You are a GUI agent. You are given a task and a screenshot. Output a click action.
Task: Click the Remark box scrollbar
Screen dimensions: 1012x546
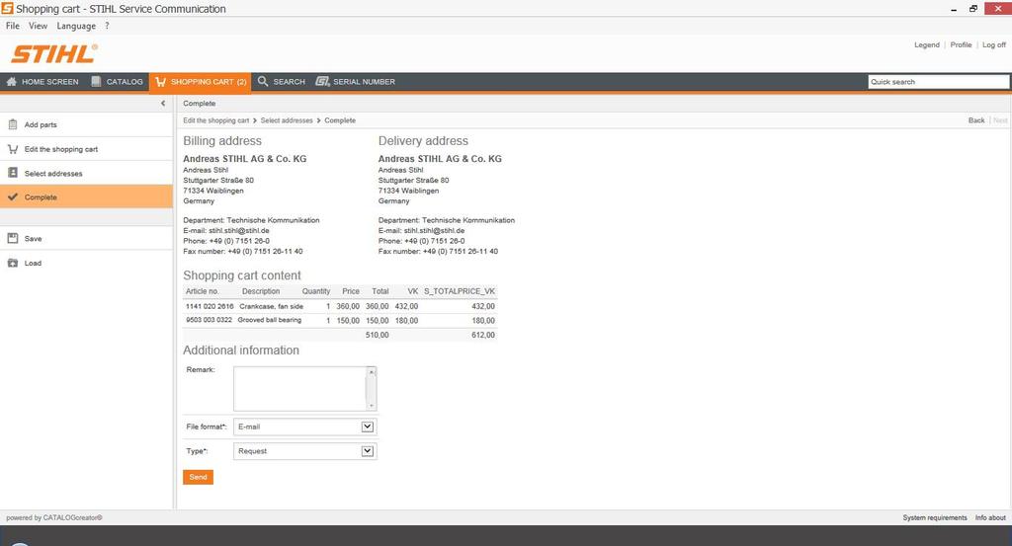(x=372, y=389)
